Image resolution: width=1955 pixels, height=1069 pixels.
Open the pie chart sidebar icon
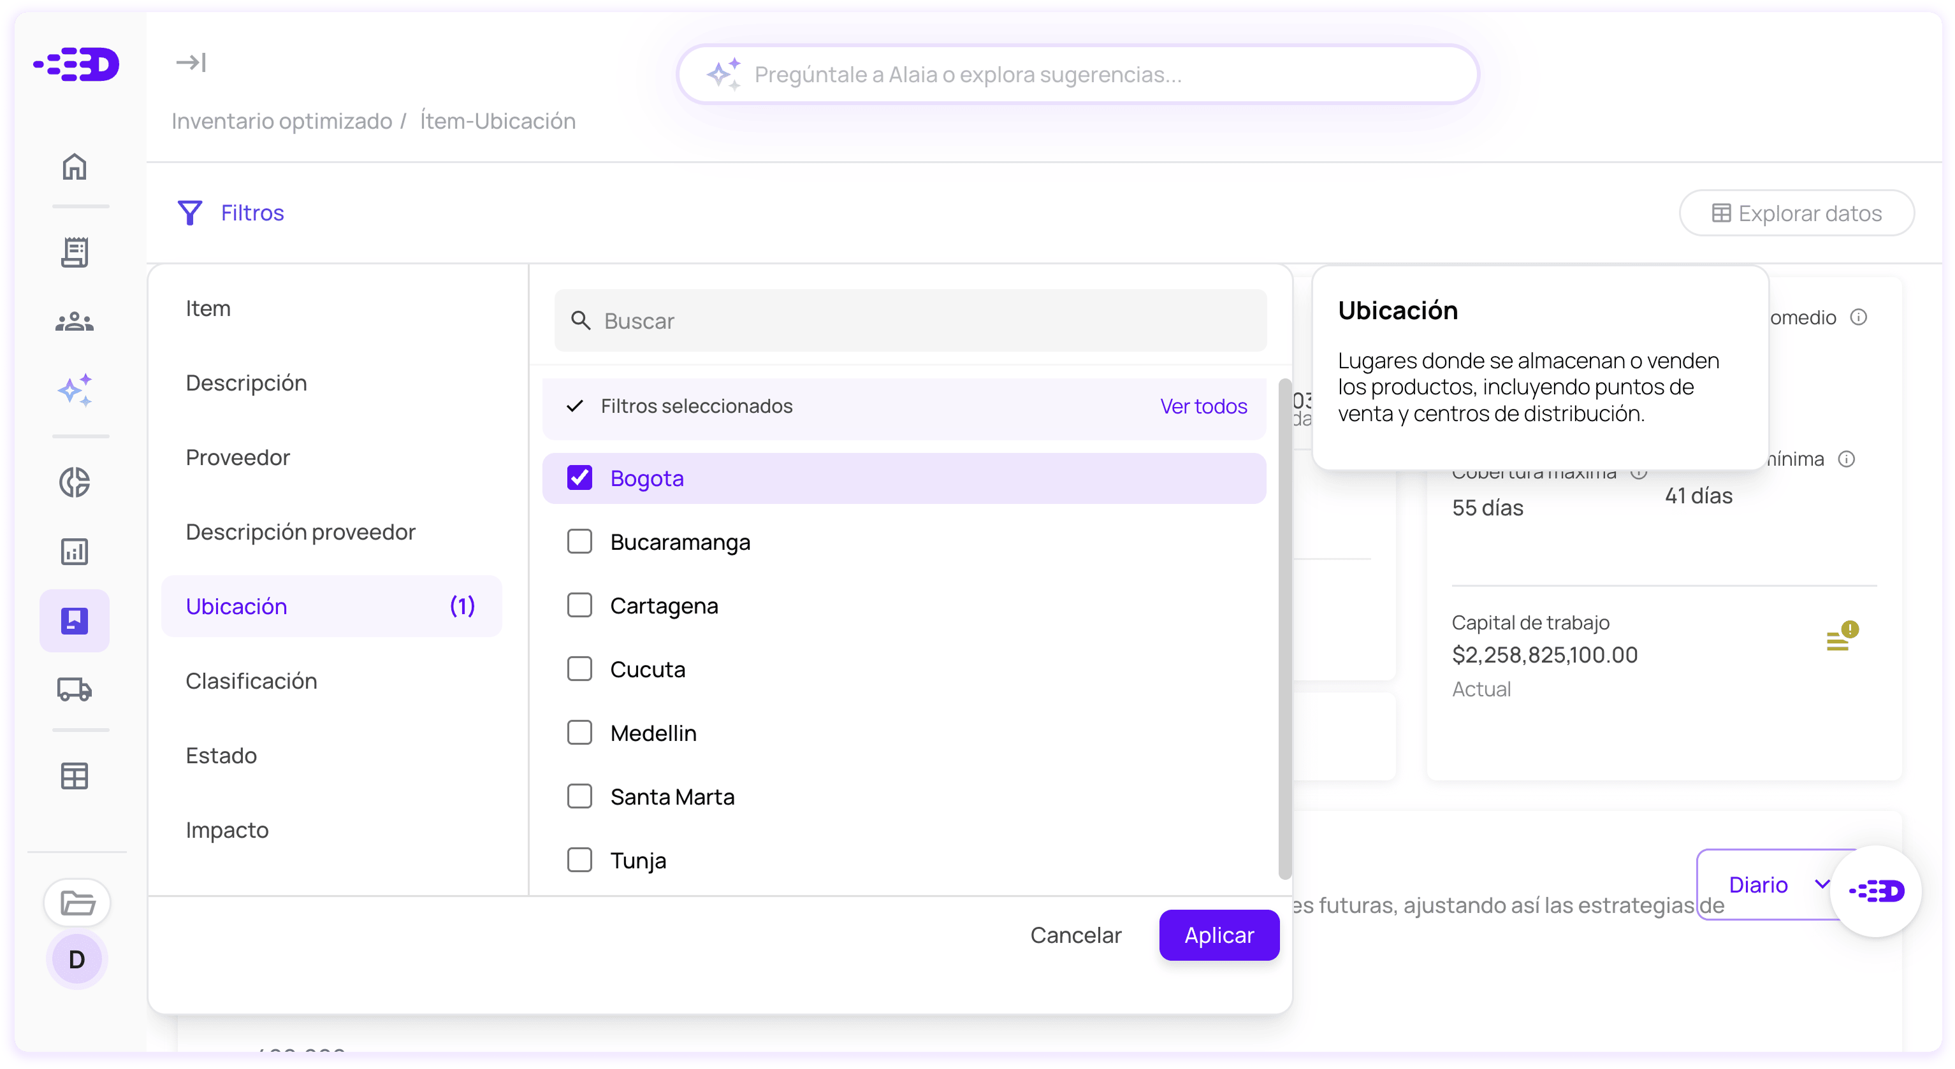pyautogui.click(x=75, y=482)
